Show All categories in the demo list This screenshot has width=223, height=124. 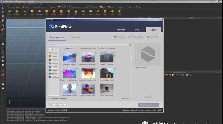tap(51, 49)
